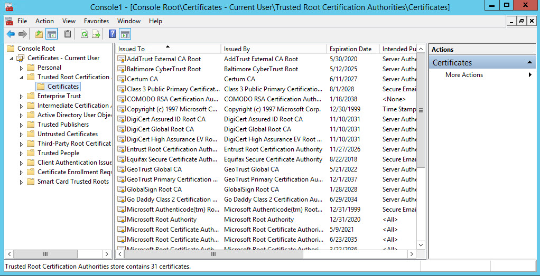
Task: Select the COMODO RSA Certification Authority row
Action: pyautogui.click(x=265, y=99)
